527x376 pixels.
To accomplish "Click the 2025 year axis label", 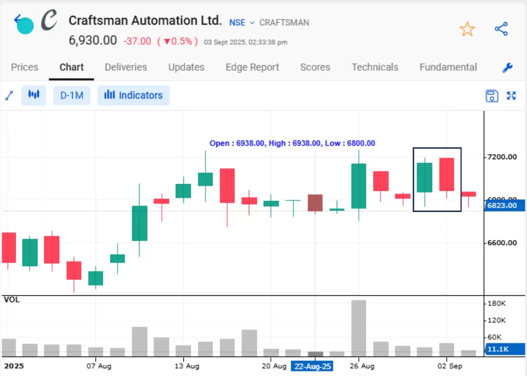I will coord(14,366).
